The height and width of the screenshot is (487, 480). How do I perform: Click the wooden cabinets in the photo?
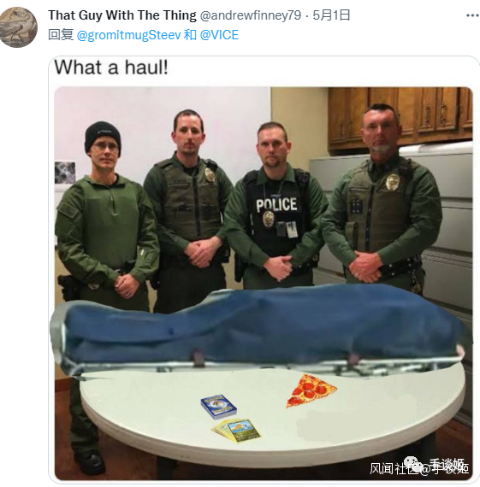pyautogui.click(x=400, y=116)
